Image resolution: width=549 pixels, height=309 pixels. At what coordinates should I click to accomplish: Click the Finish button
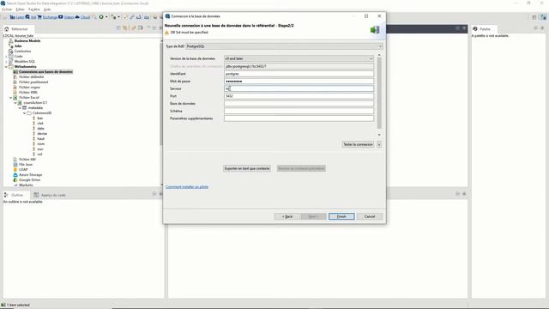click(x=341, y=216)
